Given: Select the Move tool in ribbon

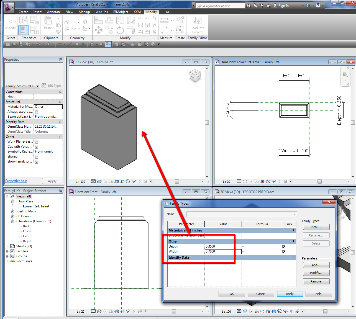Looking at the screenshot, I should point(98,30).
